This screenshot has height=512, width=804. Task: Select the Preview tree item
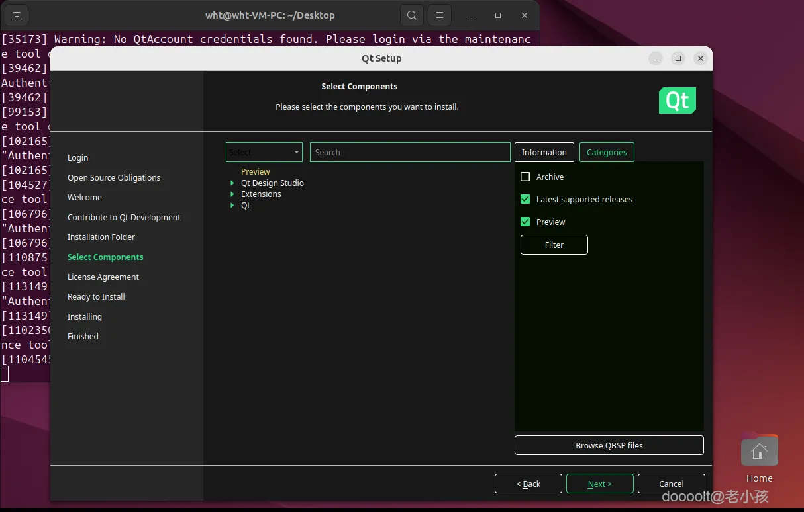click(256, 171)
